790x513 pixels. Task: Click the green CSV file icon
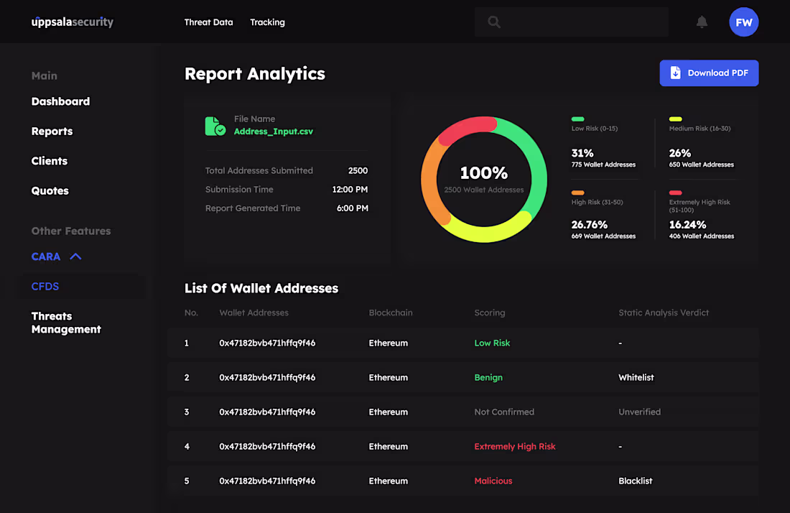[x=215, y=126]
